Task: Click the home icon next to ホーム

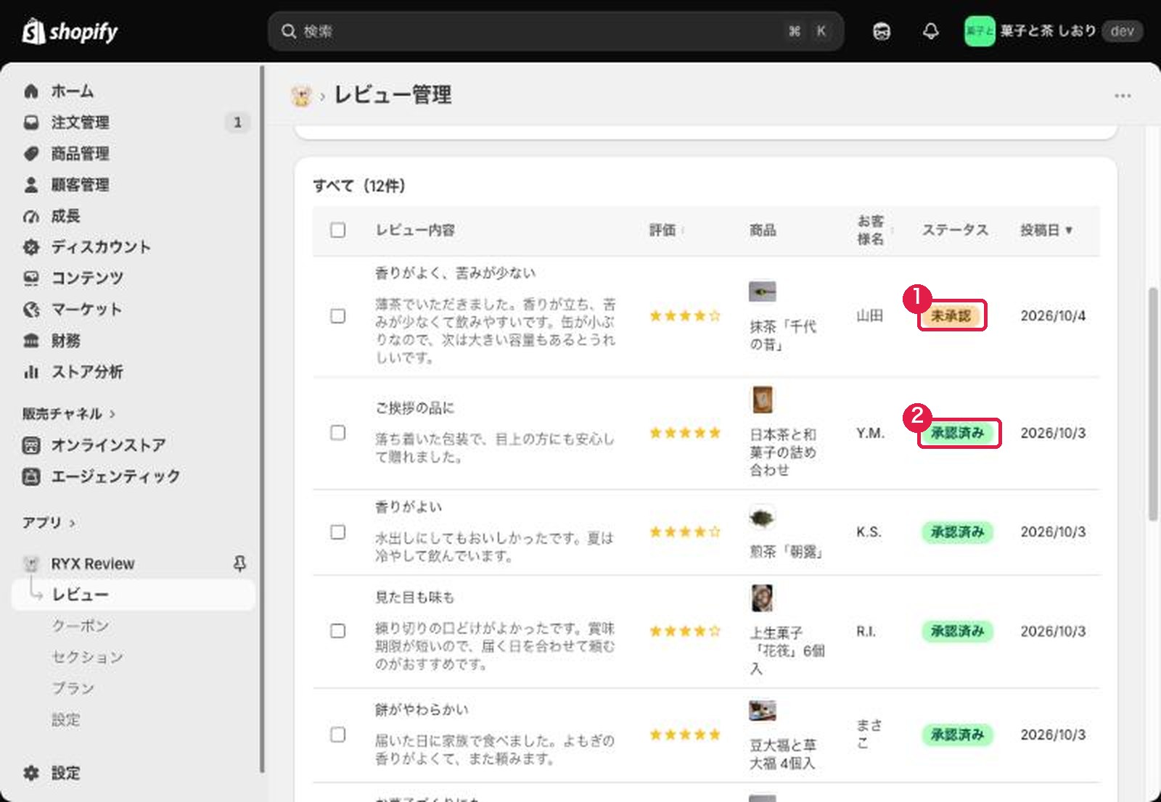Action: point(31,91)
